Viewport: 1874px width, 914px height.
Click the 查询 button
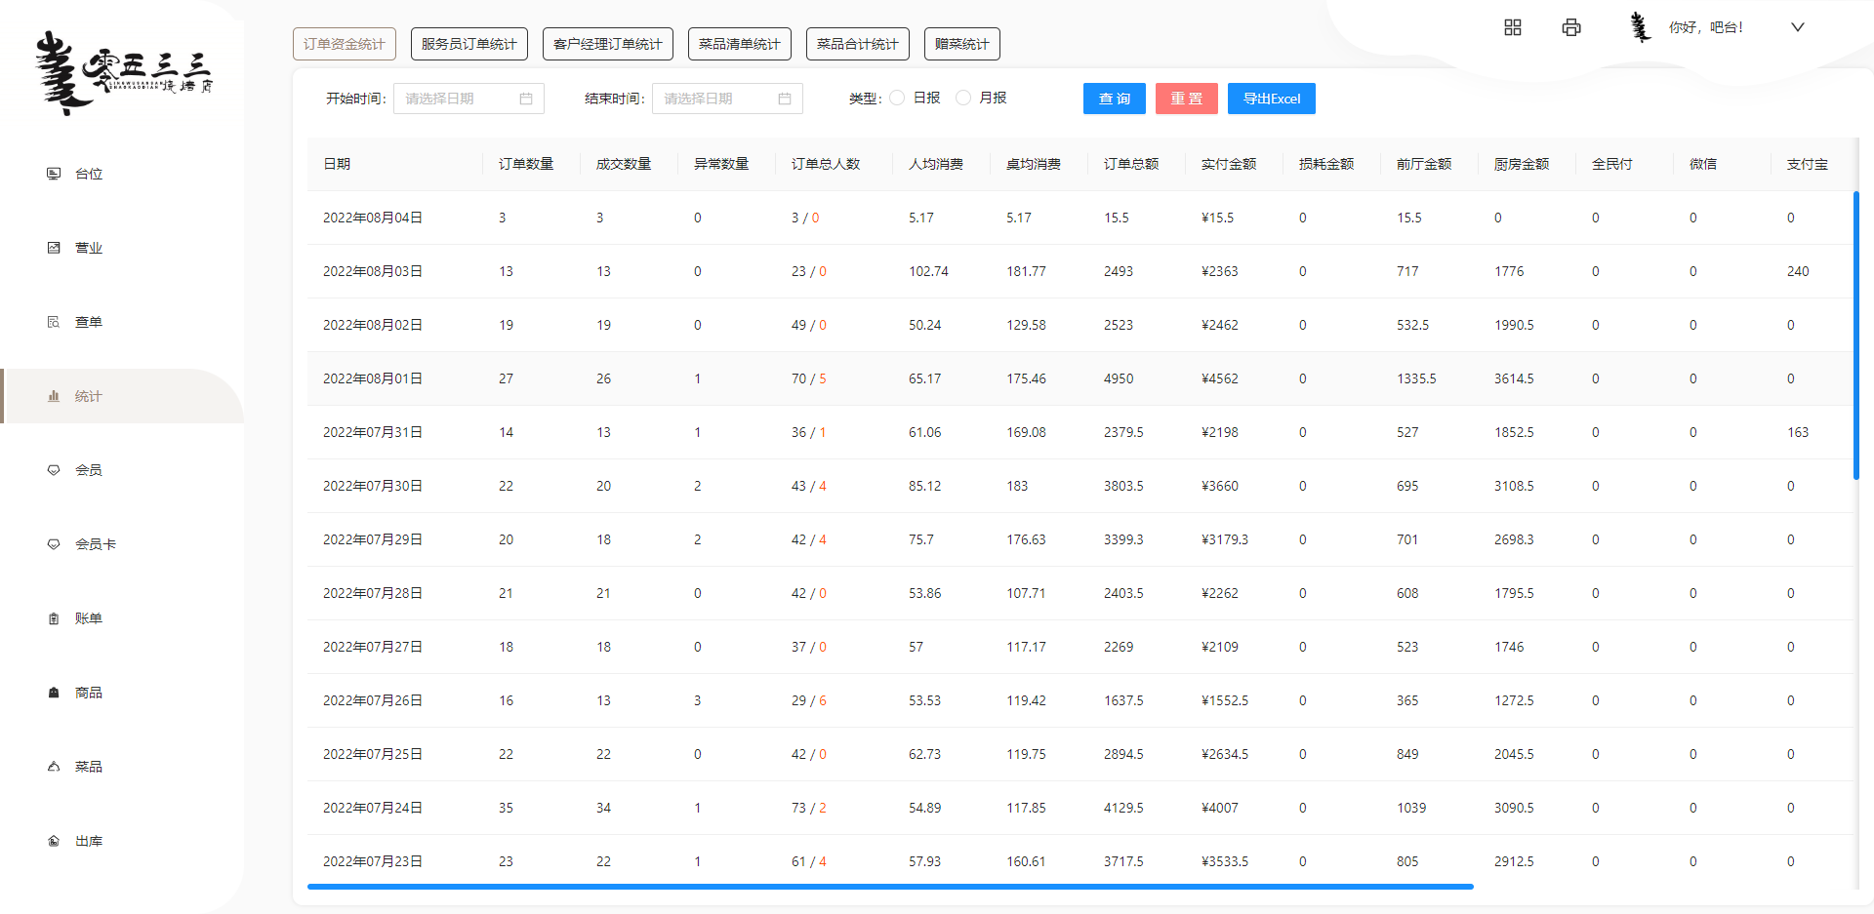(x=1114, y=99)
